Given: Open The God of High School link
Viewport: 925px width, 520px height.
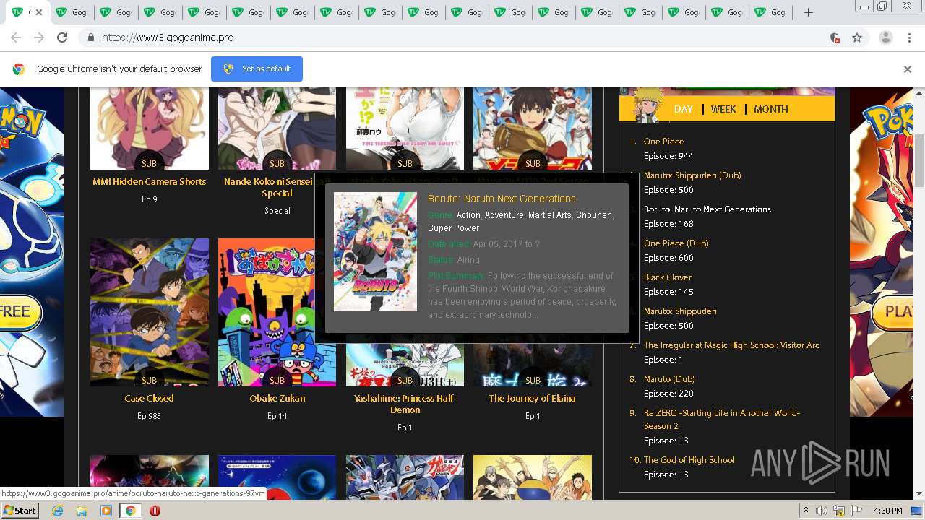Looking at the screenshot, I should (689, 460).
